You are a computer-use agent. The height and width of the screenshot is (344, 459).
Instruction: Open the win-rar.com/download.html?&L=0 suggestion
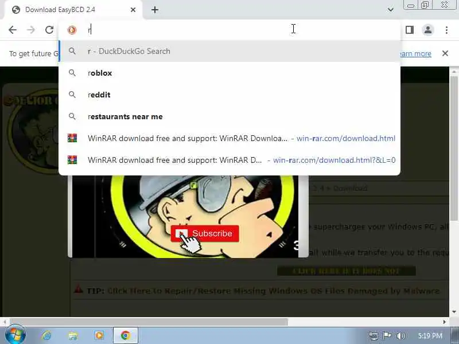(x=229, y=160)
